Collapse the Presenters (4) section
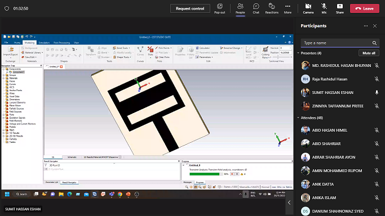385x216 pixels. tap(298, 53)
